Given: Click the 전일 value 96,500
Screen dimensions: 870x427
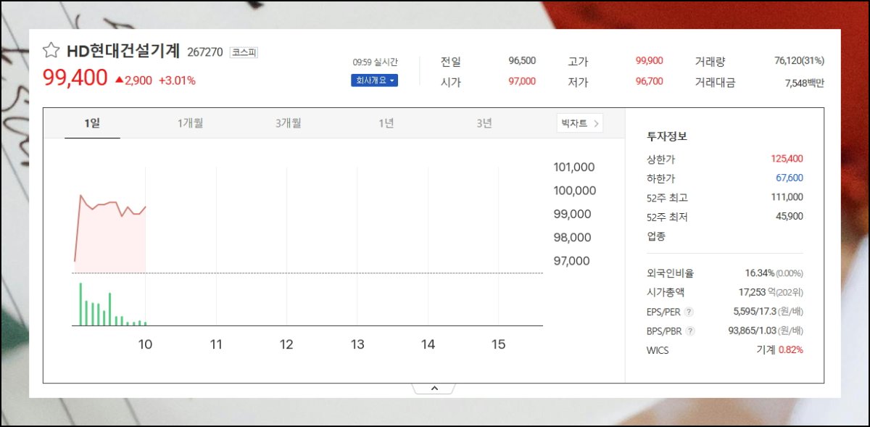Looking at the screenshot, I should coord(522,61).
